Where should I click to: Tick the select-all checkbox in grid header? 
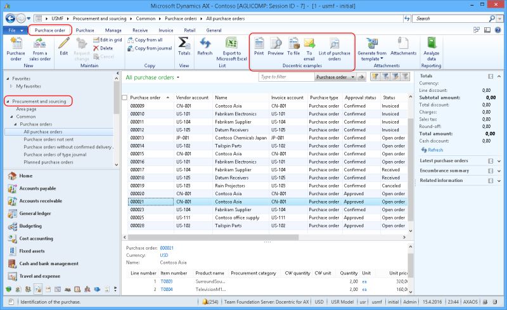pyautogui.click(x=124, y=98)
